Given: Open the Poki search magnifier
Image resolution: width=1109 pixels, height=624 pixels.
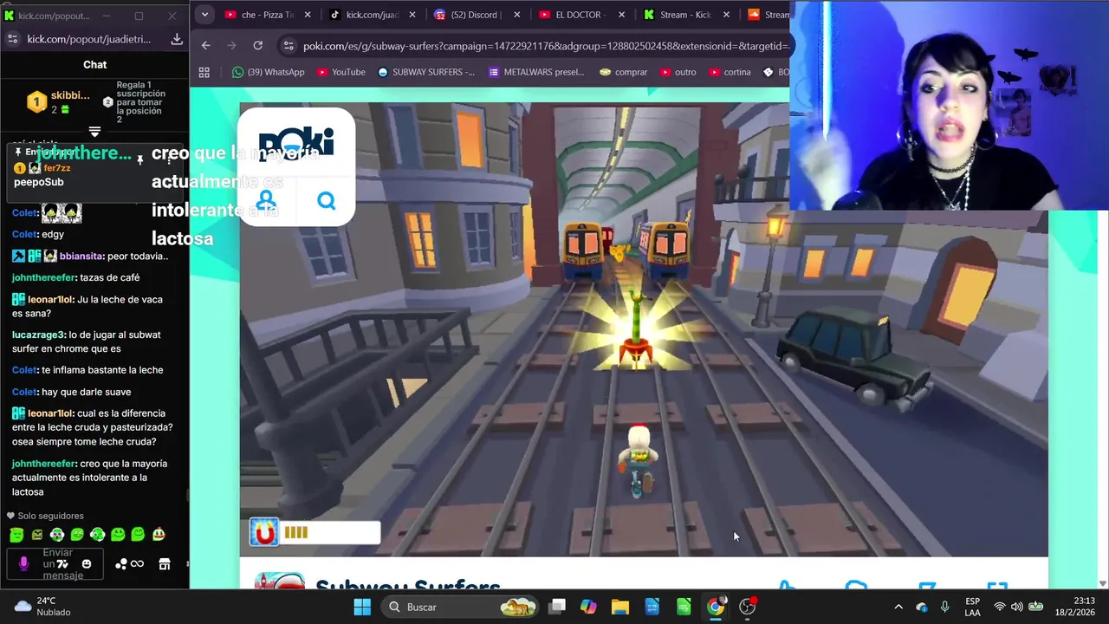Looking at the screenshot, I should [x=327, y=201].
